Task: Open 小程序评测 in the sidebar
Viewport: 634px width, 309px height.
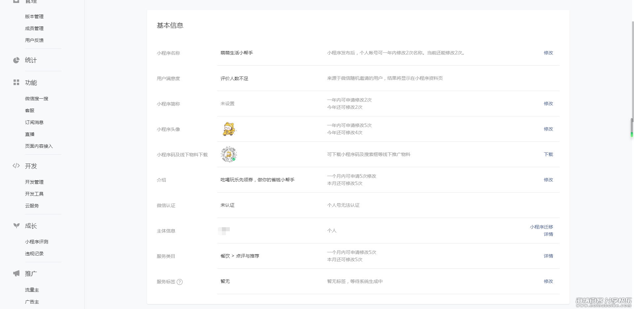Action: [x=37, y=242]
